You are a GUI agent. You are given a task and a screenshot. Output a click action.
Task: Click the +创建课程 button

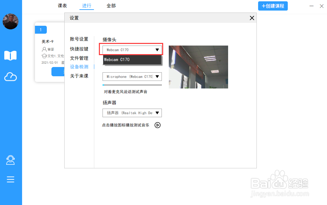(273, 6)
